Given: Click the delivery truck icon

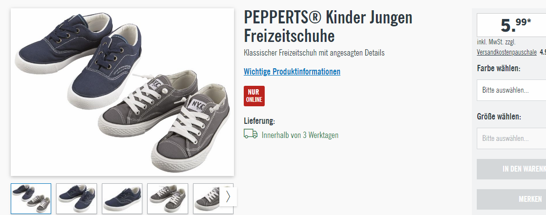Looking at the screenshot, I should (x=251, y=134).
